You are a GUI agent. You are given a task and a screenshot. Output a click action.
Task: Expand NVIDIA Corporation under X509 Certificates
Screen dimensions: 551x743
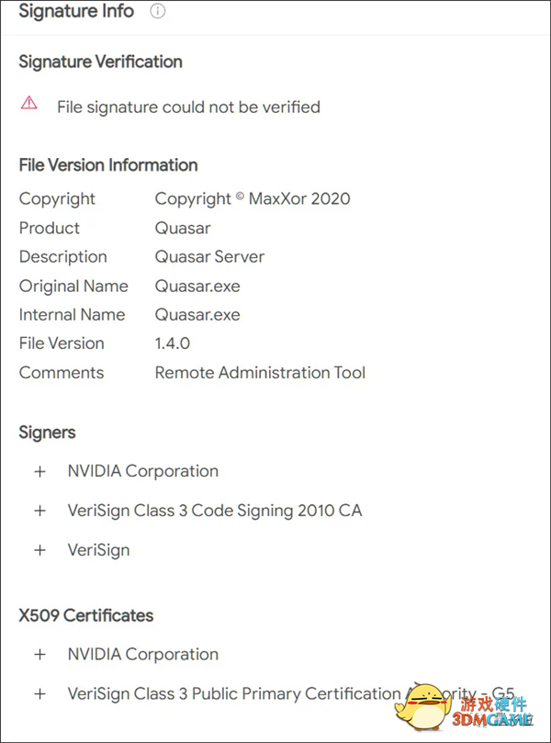pos(40,655)
